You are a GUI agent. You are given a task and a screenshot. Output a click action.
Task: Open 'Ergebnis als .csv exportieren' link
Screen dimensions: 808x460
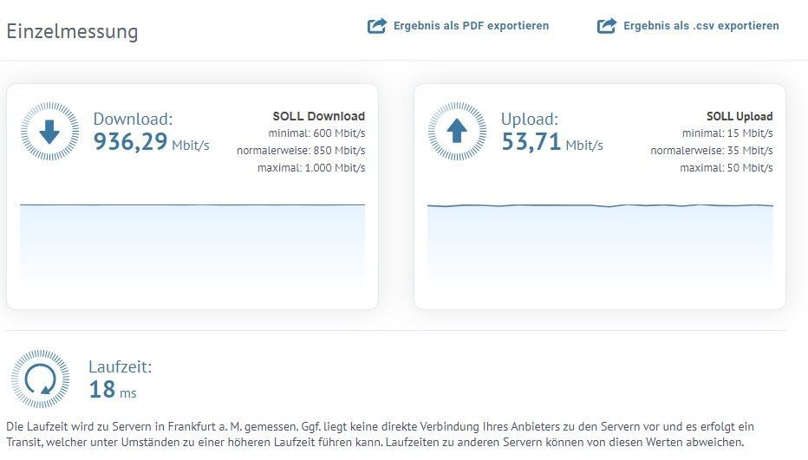[x=700, y=26]
